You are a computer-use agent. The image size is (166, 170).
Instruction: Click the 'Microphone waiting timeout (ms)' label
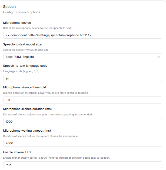[x=27, y=131]
